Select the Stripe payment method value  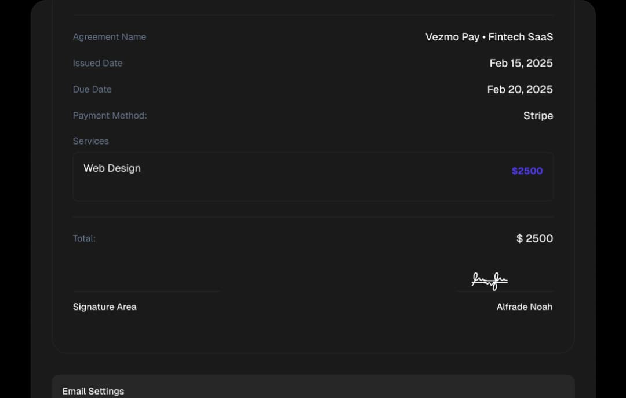[538, 116]
